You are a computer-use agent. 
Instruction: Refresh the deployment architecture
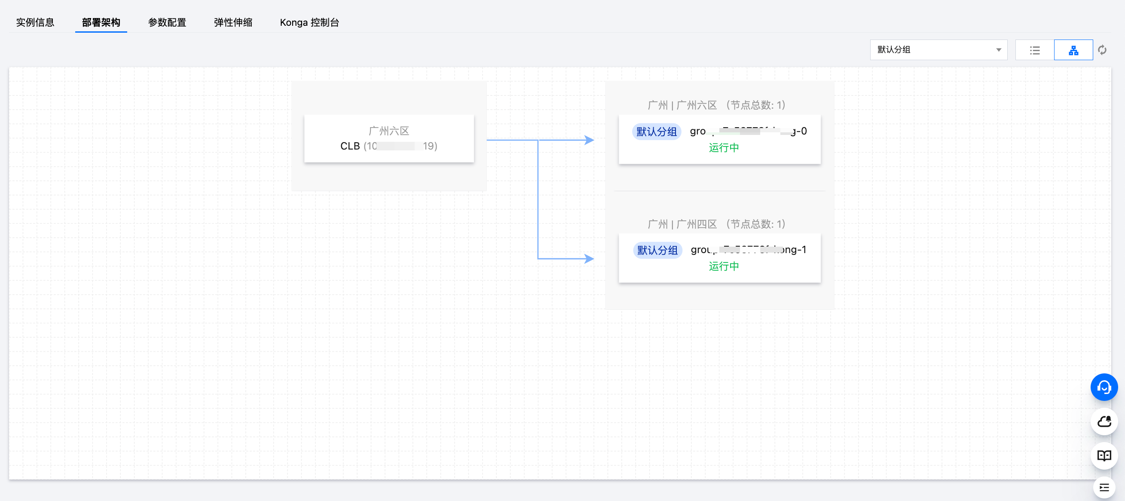[1102, 50]
